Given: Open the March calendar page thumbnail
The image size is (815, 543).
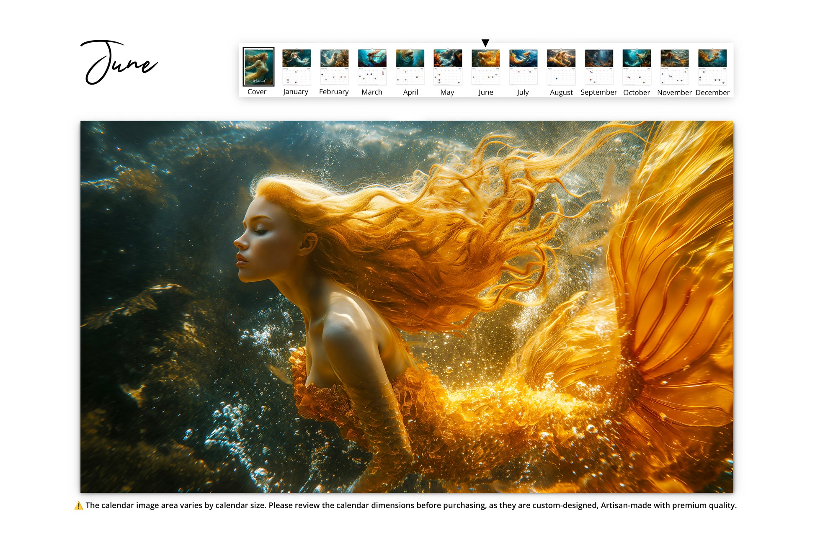Looking at the screenshot, I should 372,67.
